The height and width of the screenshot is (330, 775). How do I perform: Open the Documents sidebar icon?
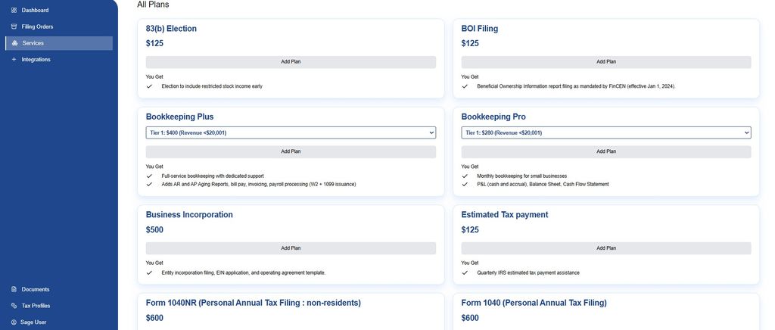pyautogui.click(x=14, y=289)
